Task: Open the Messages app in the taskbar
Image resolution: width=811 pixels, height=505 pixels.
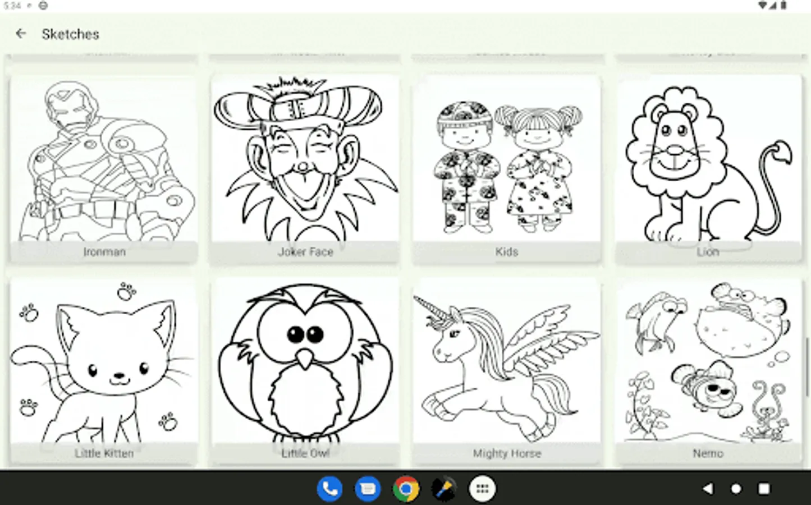Action: click(x=368, y=489)
